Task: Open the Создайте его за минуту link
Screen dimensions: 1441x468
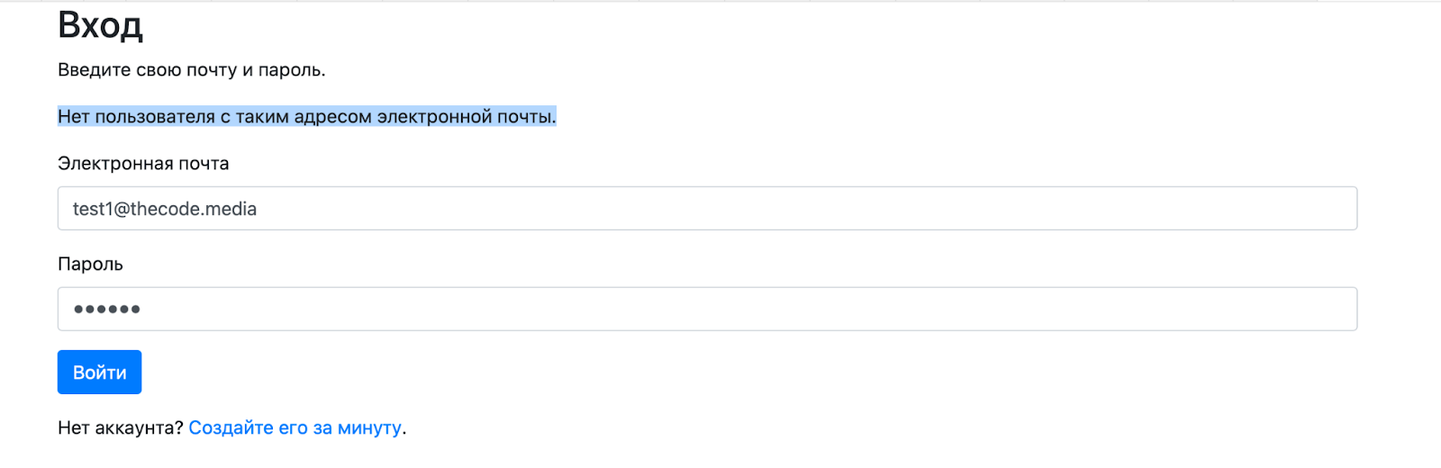Action: [295, 427]
